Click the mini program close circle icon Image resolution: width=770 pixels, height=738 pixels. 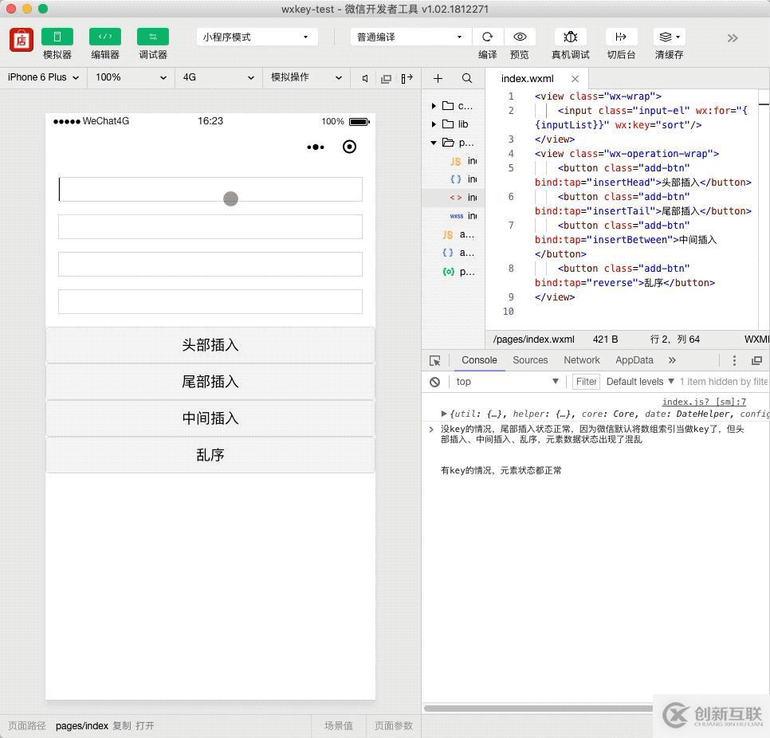[x=349, y=147]
